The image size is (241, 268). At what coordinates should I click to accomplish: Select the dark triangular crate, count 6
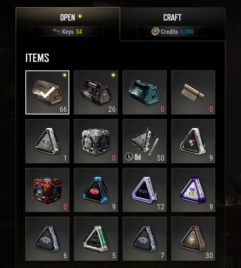(47, 239)
